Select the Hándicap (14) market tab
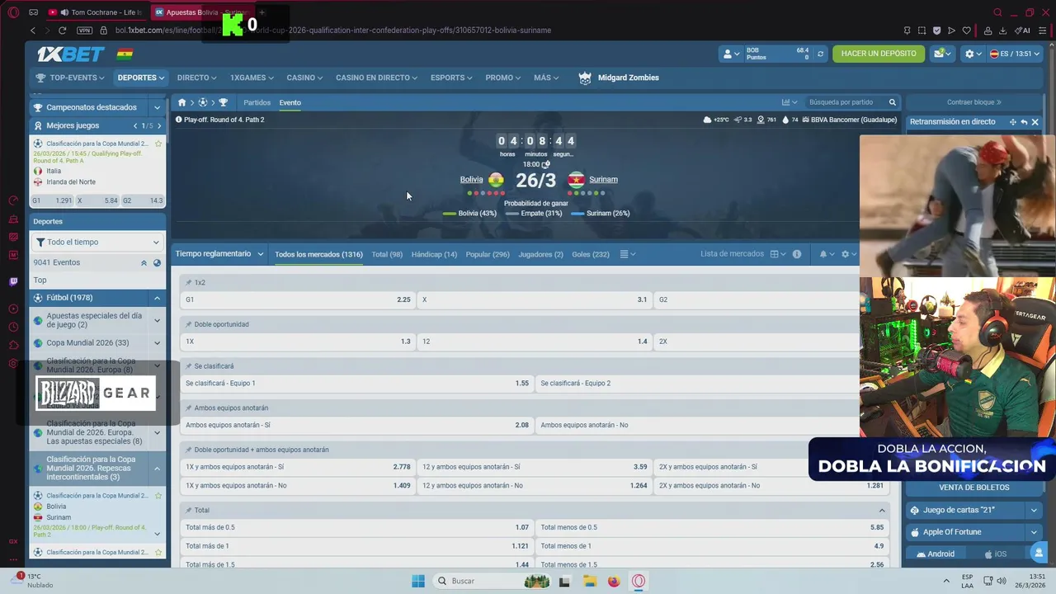1056x594 pixels. click(x=434, y=254)
